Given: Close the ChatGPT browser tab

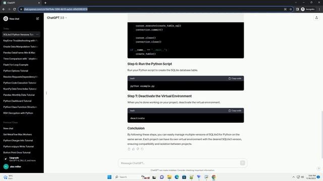Looking at the screenshot, I should pyautogui.click(x=39, y=3).
